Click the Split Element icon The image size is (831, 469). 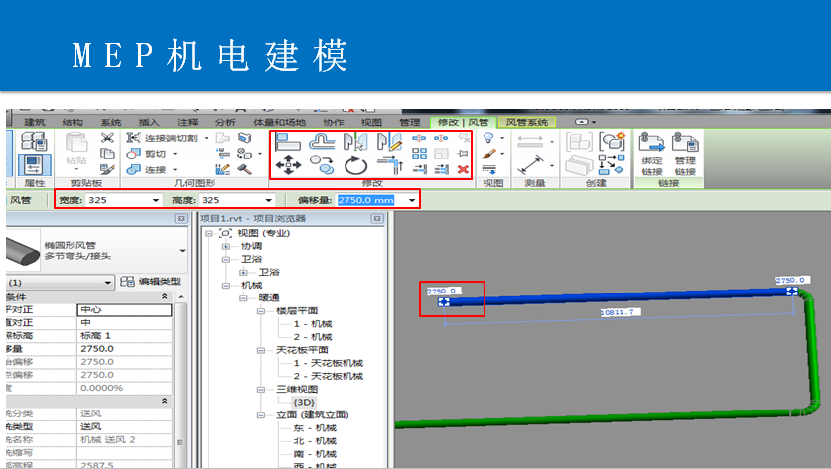pos(419,138)
